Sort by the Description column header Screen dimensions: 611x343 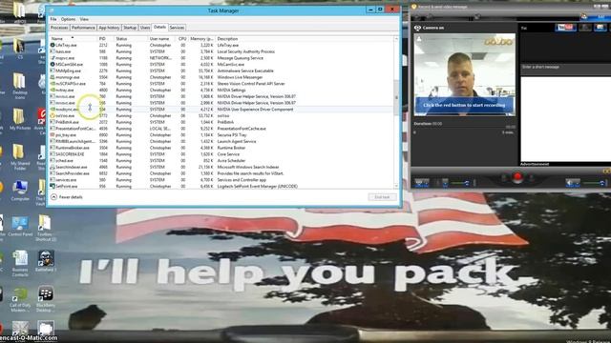pyautogui.click(x=304, y=38)
